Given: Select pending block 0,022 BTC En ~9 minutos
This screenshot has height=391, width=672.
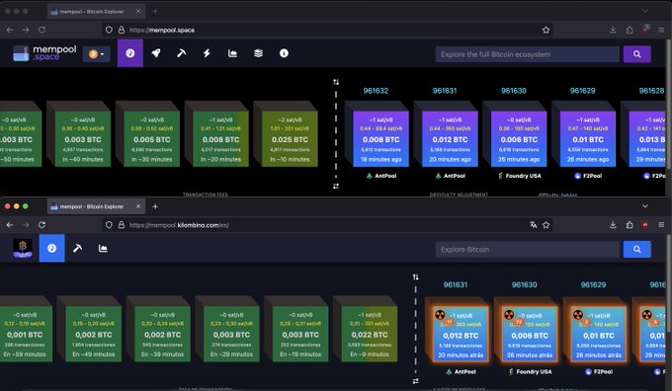Looking at the screenshot, I should pyautogui.click(x=370, y=334).
